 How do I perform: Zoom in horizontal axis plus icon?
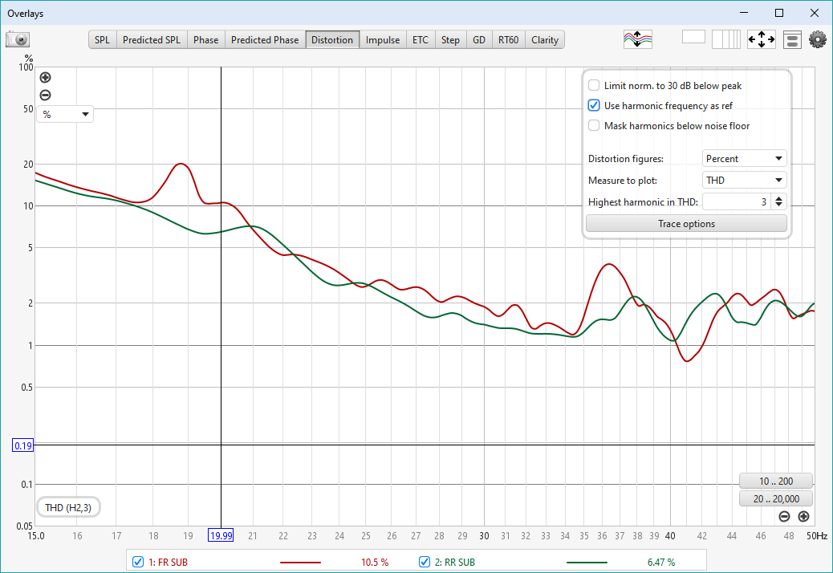click(x=804, y=516)
